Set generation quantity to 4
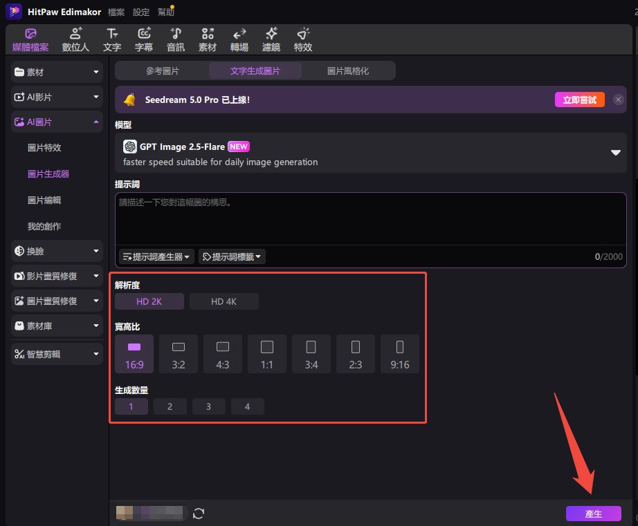This screenshot has width=638, height=526. [x=248, y=406]
